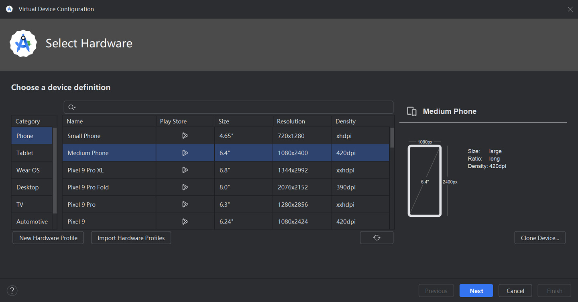Click the device table vertical scrollbar
This screenshot has height=302, width=578.
click(x=392, y=138)
